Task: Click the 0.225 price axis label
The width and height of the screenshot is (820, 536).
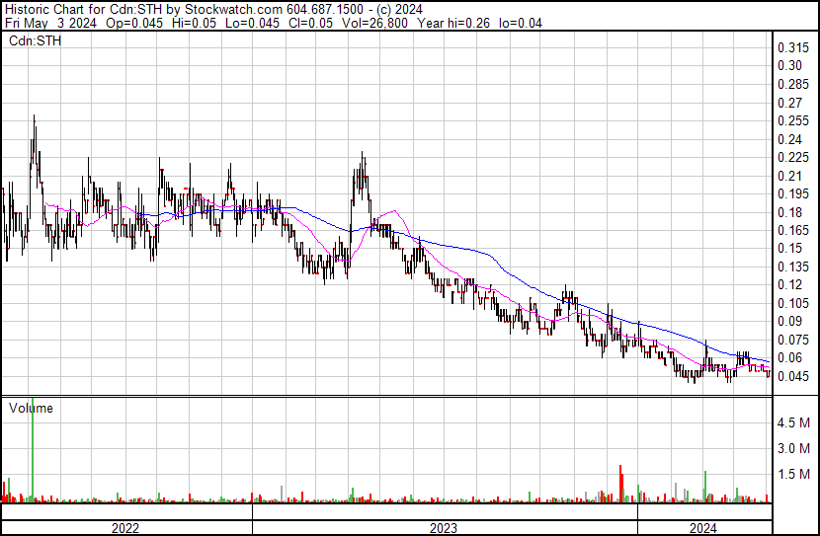Action: [793, 157]
